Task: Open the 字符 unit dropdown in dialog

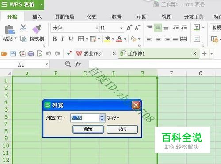Action: [x=113, y=118]
